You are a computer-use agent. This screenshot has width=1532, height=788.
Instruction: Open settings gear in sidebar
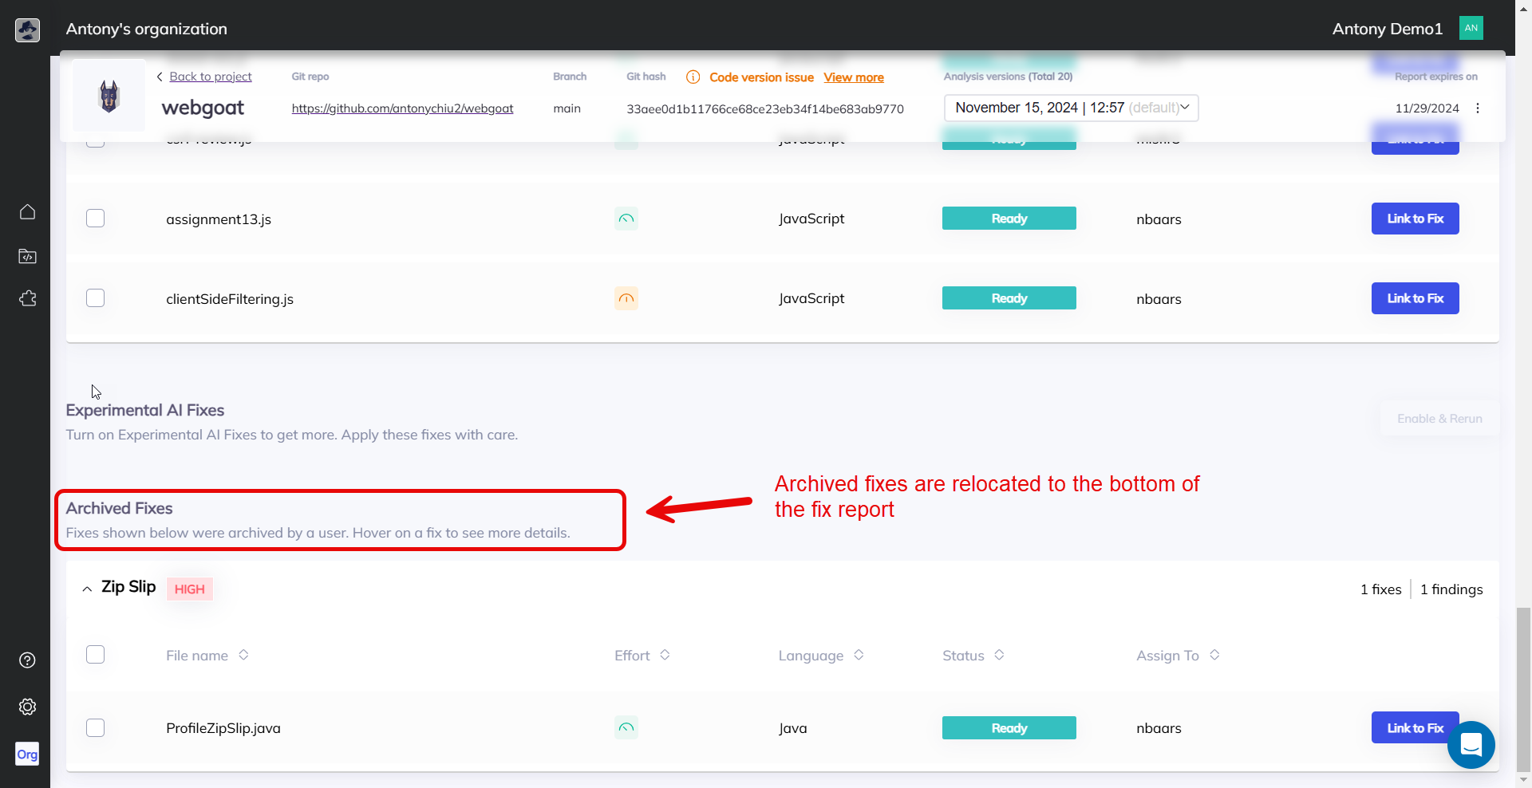[x=27, y=707]
